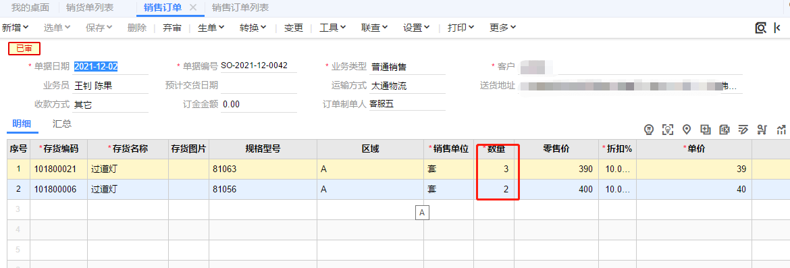Click the 业务类型 field 普通销售
Image resolution: width=790 pixels, height=268 pixels.
pos(408,67)
